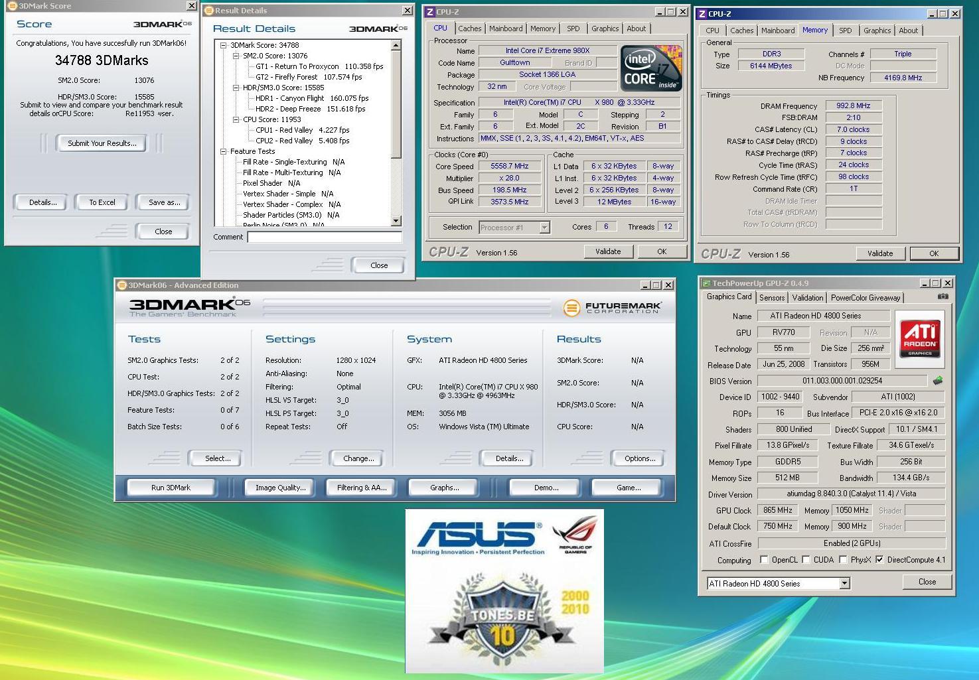Screen dimensions: 979x680
Task: Click the Result Details window title icon
Action: (208, 11)
